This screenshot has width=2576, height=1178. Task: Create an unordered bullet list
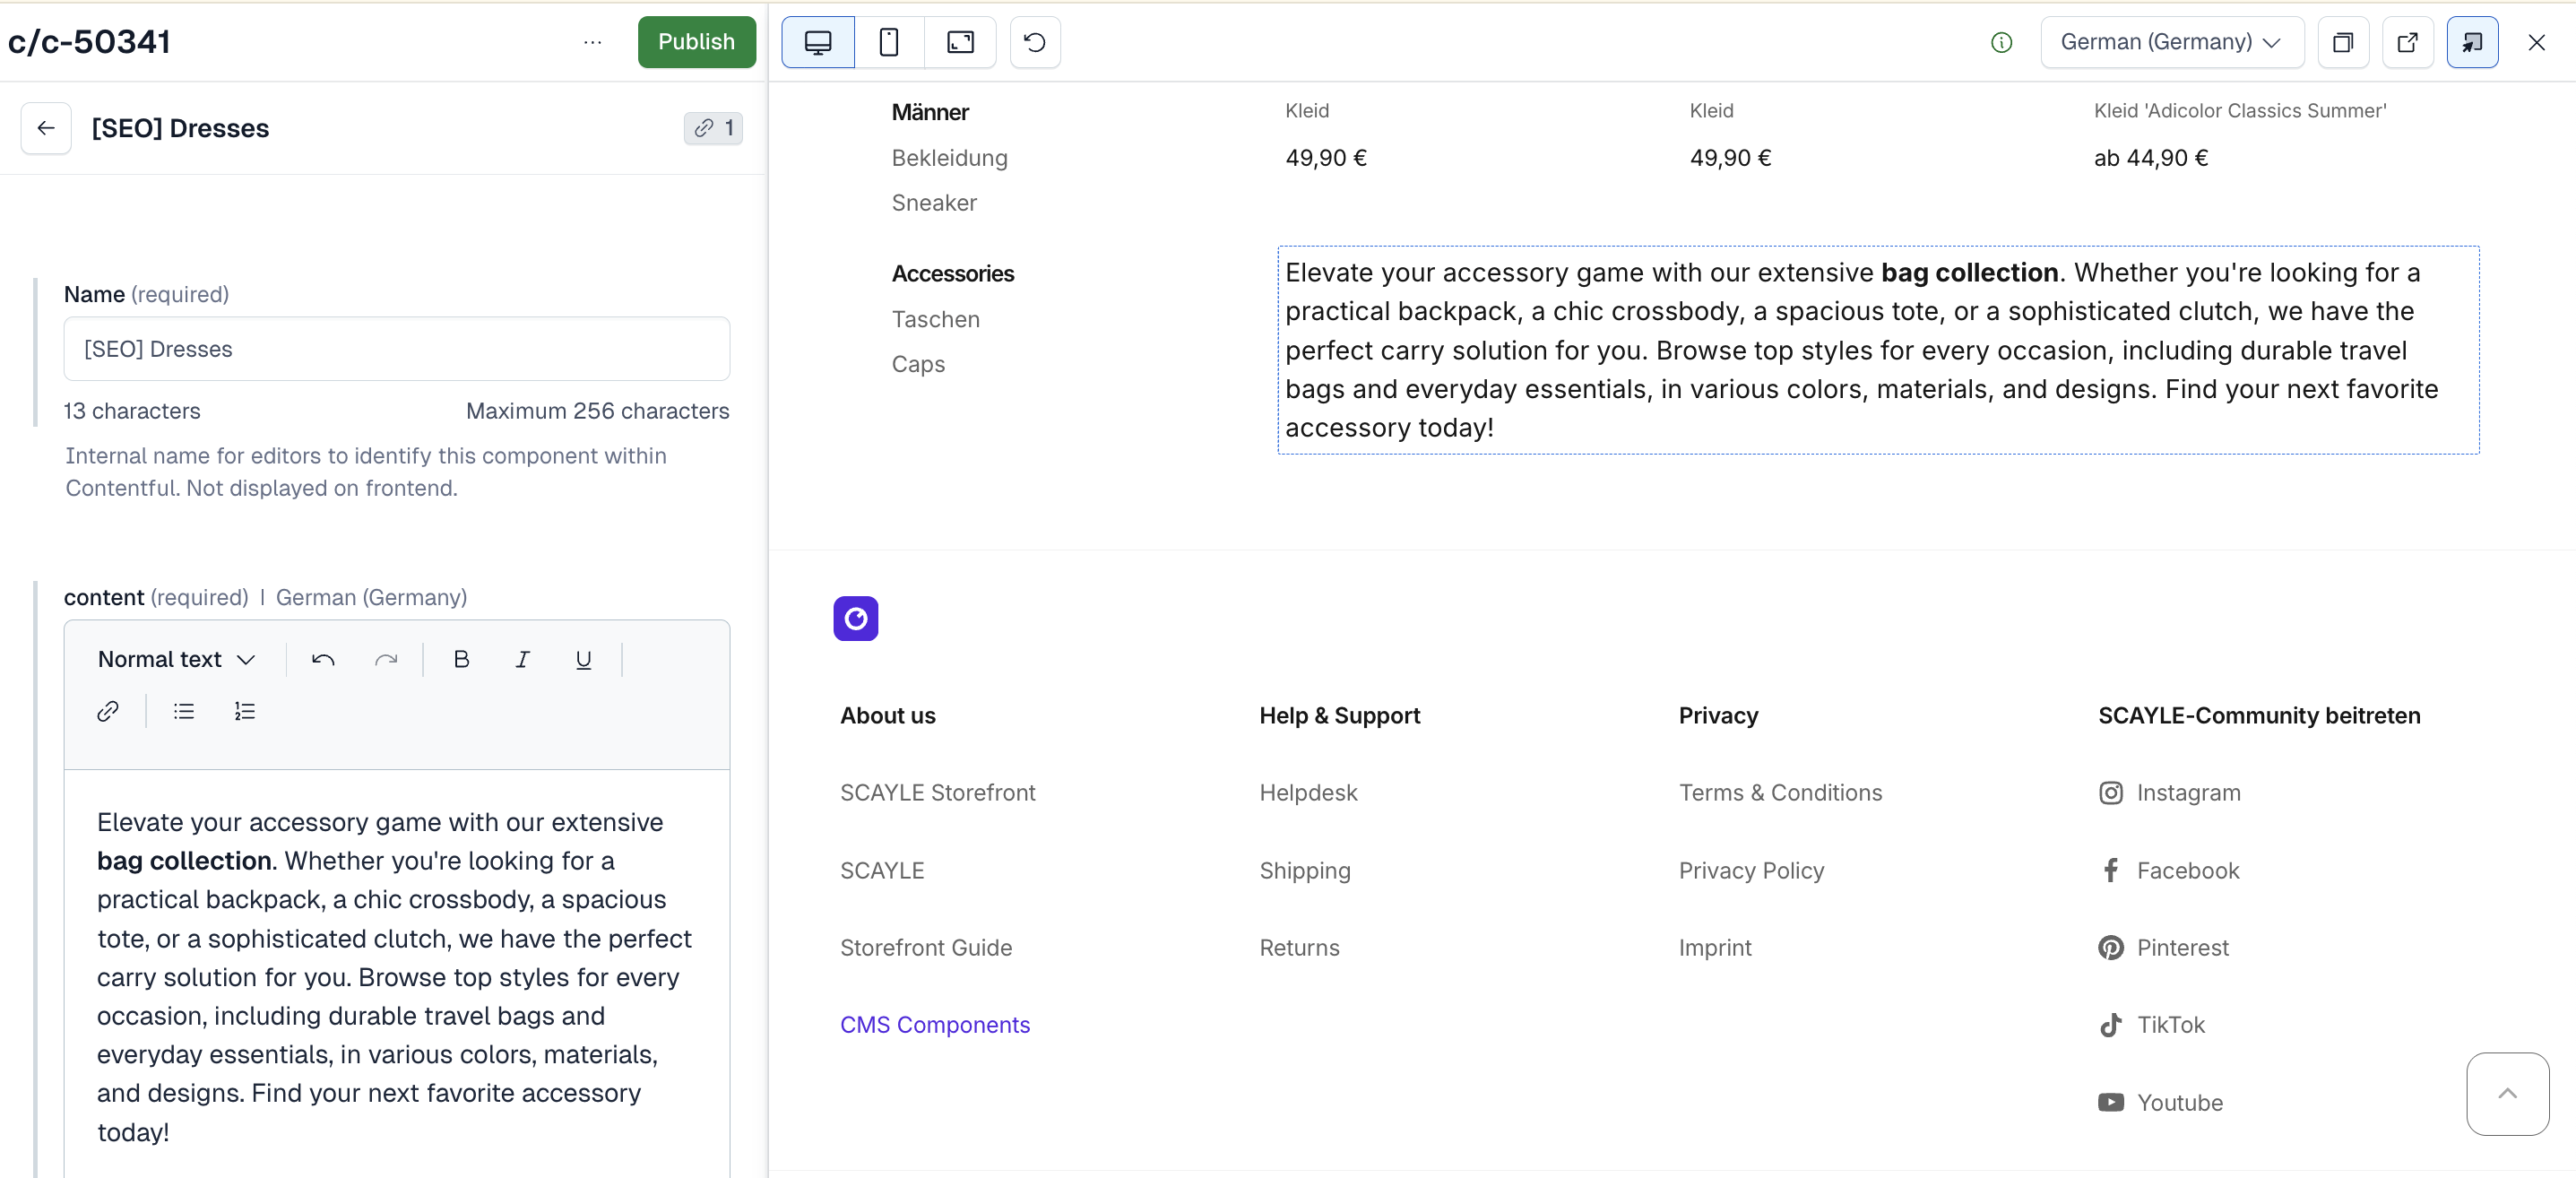coord(184,711)
